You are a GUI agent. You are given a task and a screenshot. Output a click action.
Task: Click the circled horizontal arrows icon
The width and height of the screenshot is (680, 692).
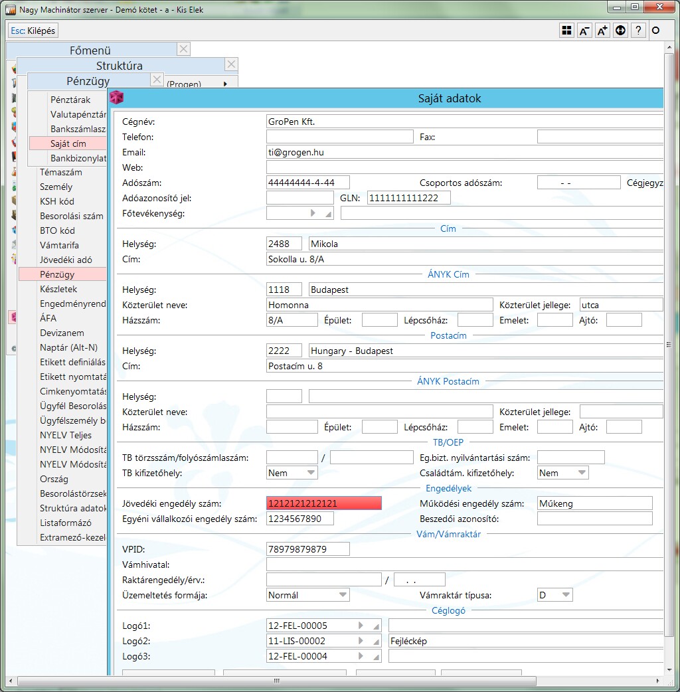620,31
